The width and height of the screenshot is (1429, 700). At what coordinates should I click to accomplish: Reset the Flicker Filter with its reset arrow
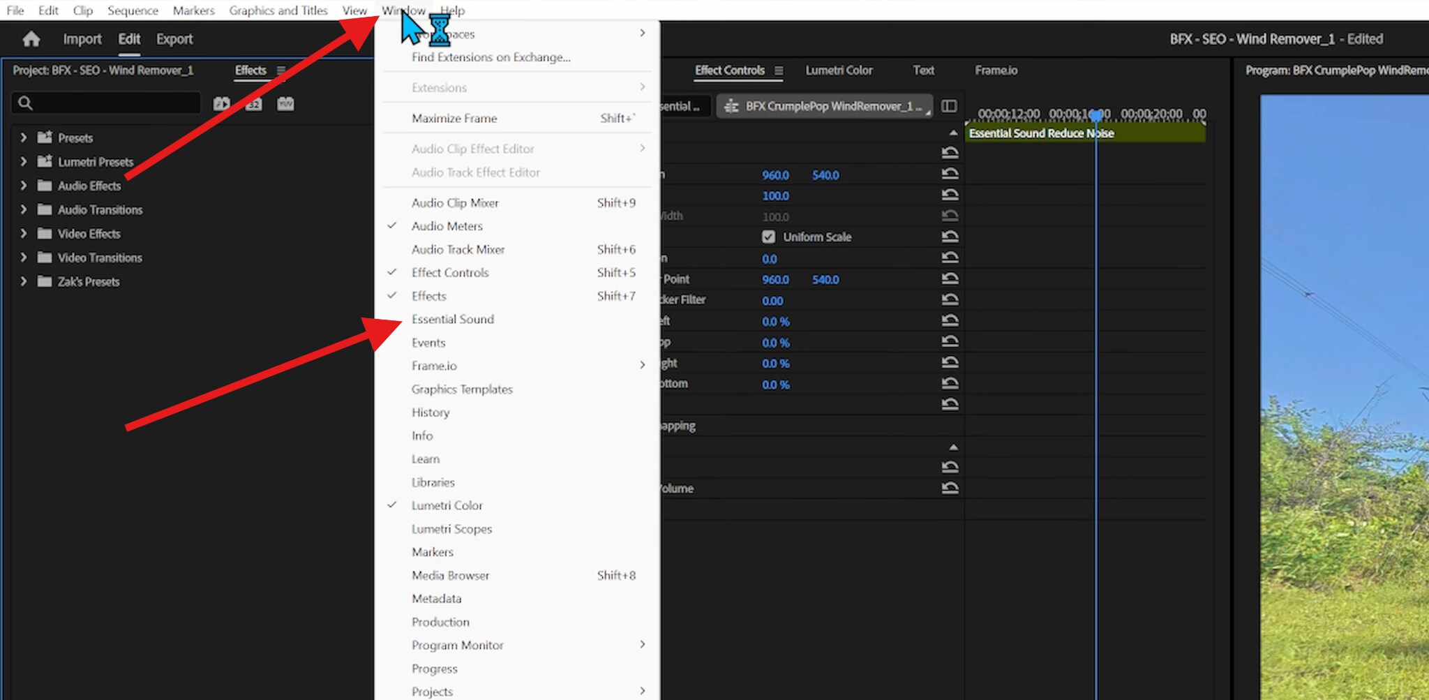tap(950, 299)
